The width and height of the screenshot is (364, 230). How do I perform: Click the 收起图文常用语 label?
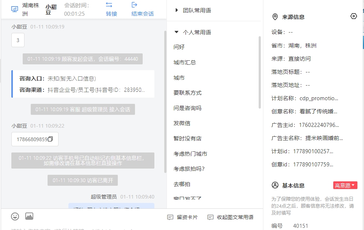[x=235, y=217]
